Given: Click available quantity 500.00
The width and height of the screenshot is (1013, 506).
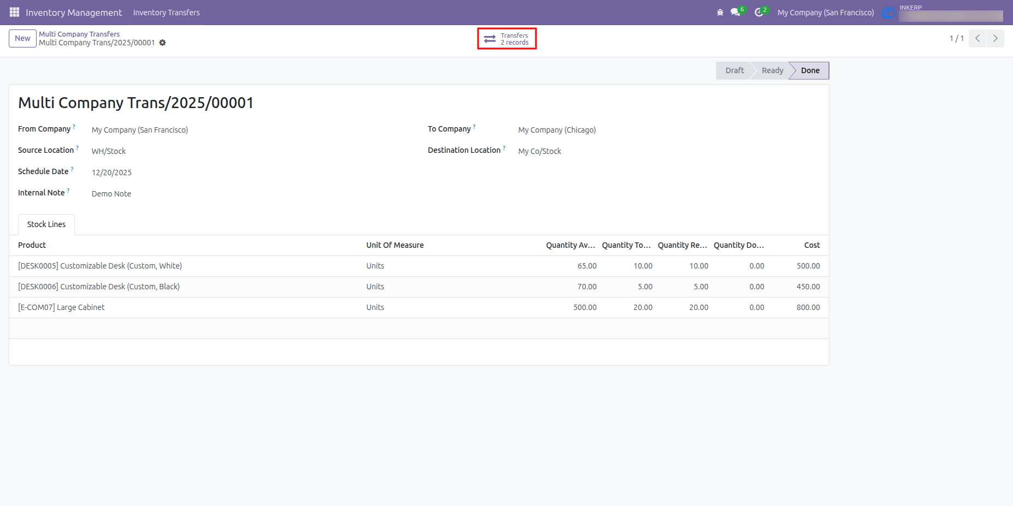Looking at the screenshot, I should coord(585,307).
